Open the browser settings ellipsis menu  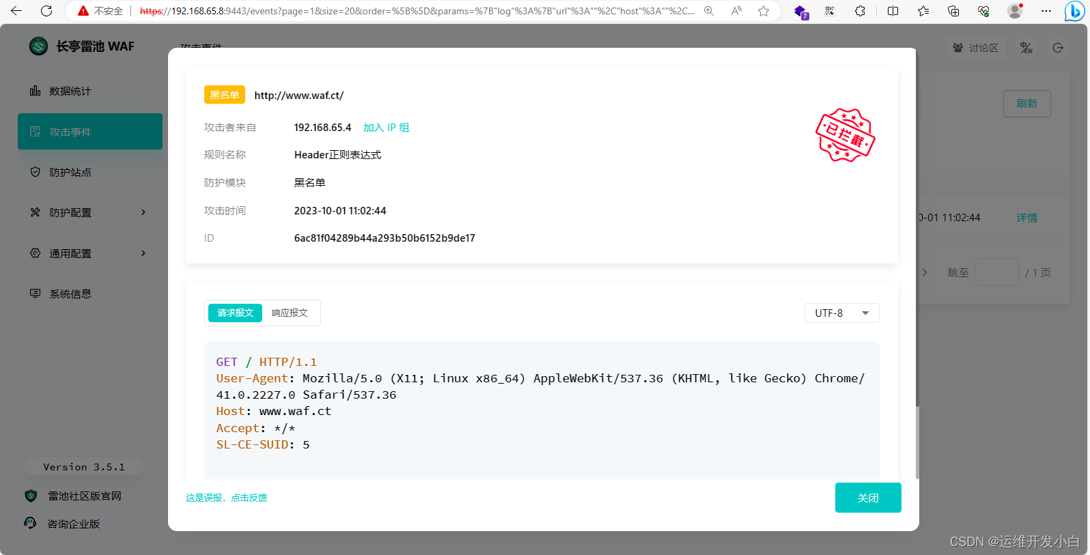(x=1046, y=11)
